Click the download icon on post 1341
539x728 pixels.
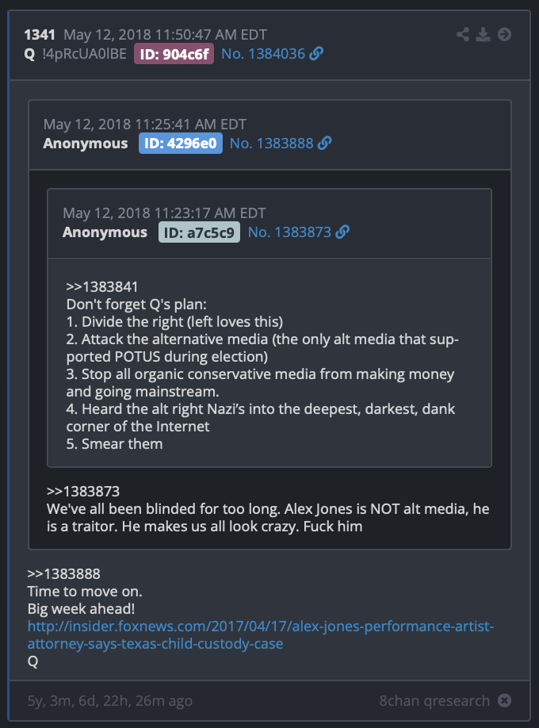[x=483, y=34]
